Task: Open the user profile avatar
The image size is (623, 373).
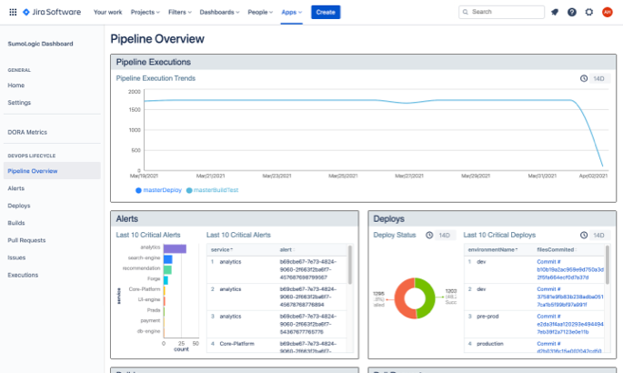Action: [608, 12]
